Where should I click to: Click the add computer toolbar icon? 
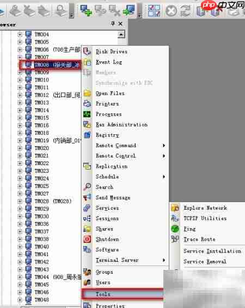pyautogui.click(x=86, y=11)
